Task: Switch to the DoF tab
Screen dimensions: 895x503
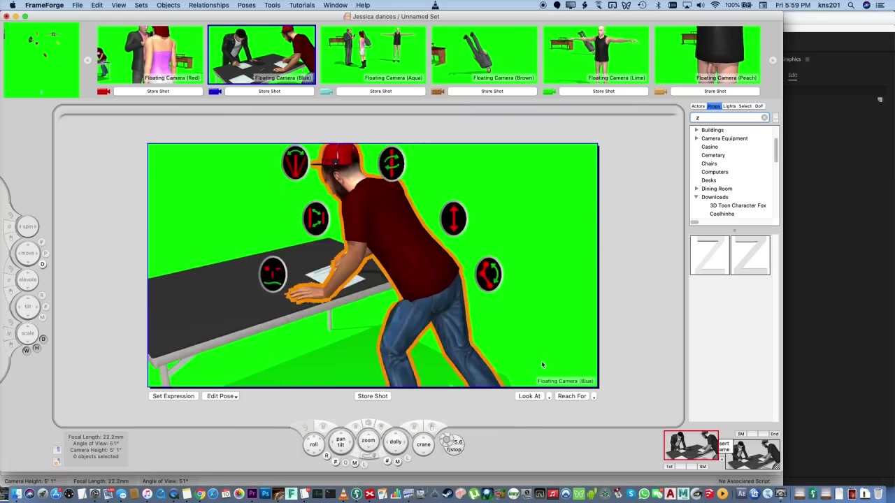Action: pyautogui.click(x=759, y=106)
